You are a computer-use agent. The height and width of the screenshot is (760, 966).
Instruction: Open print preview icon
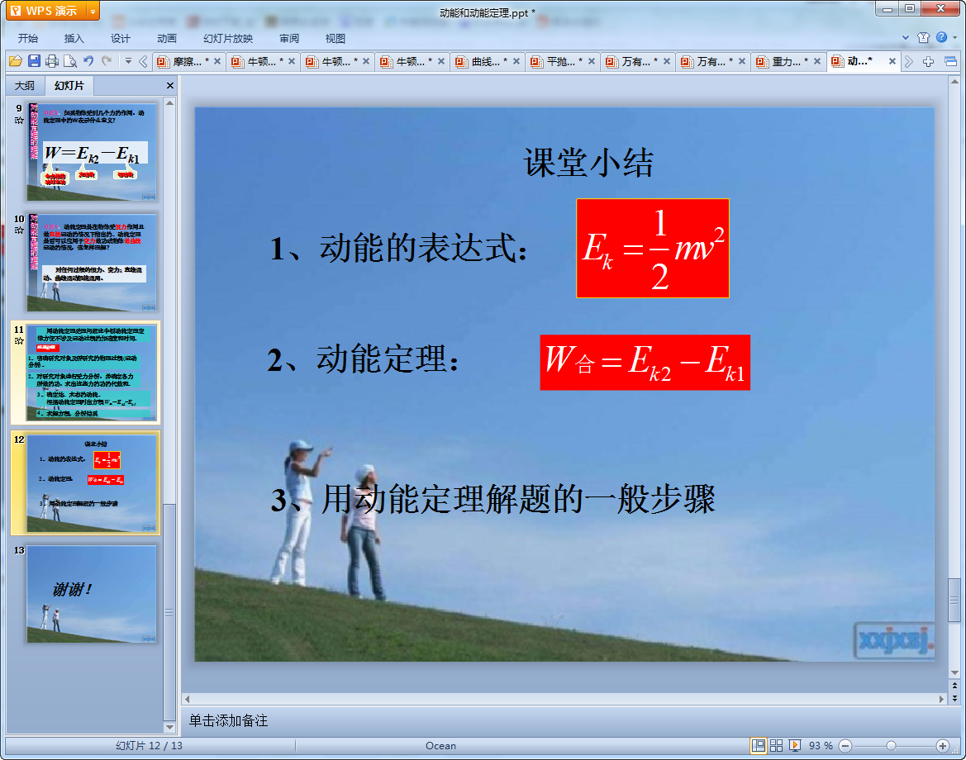[70, 61]
